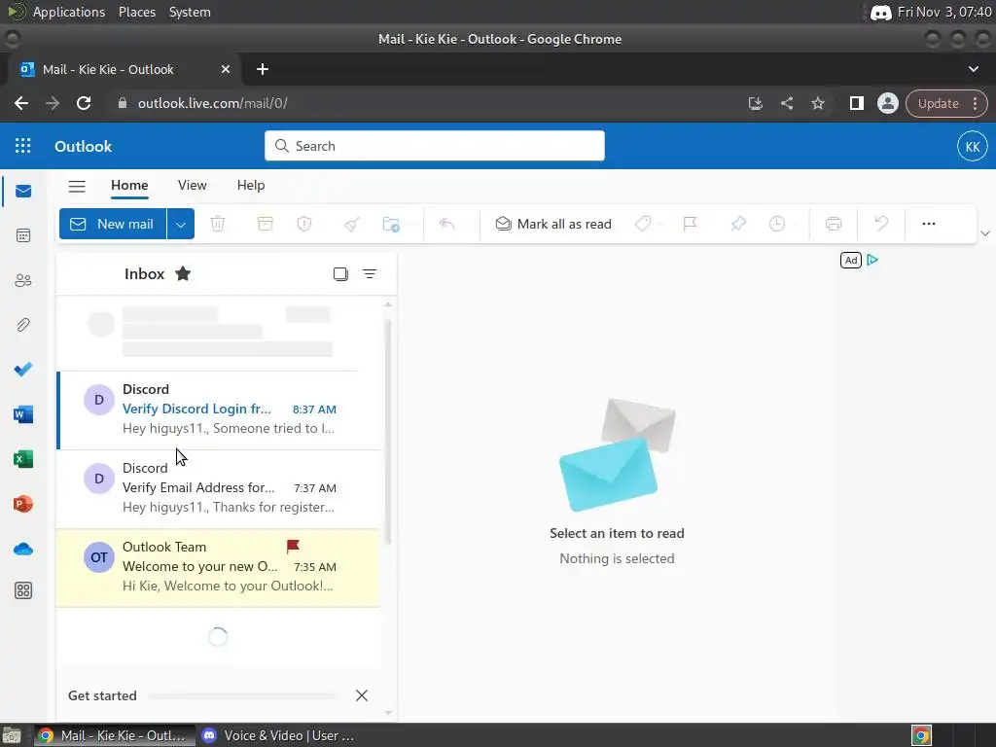996x747 pixels.
Task: Open the System menu
Action: click(190, 12)
